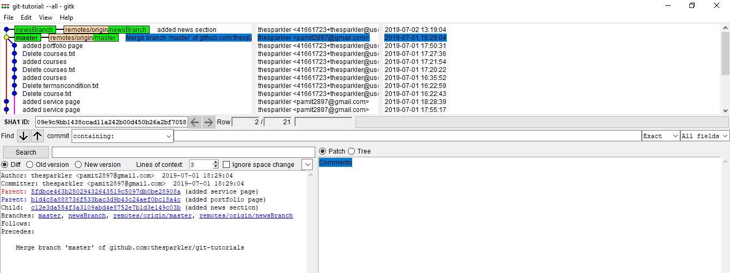Select the 'Delete termsncondition.txt' commit row
This screenshot has width=730, height=273.
pos(60,86)
